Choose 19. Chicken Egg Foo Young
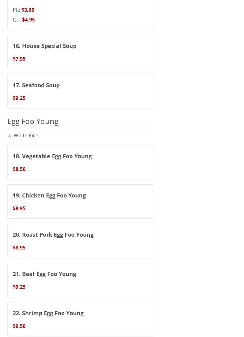 [49, 195]
